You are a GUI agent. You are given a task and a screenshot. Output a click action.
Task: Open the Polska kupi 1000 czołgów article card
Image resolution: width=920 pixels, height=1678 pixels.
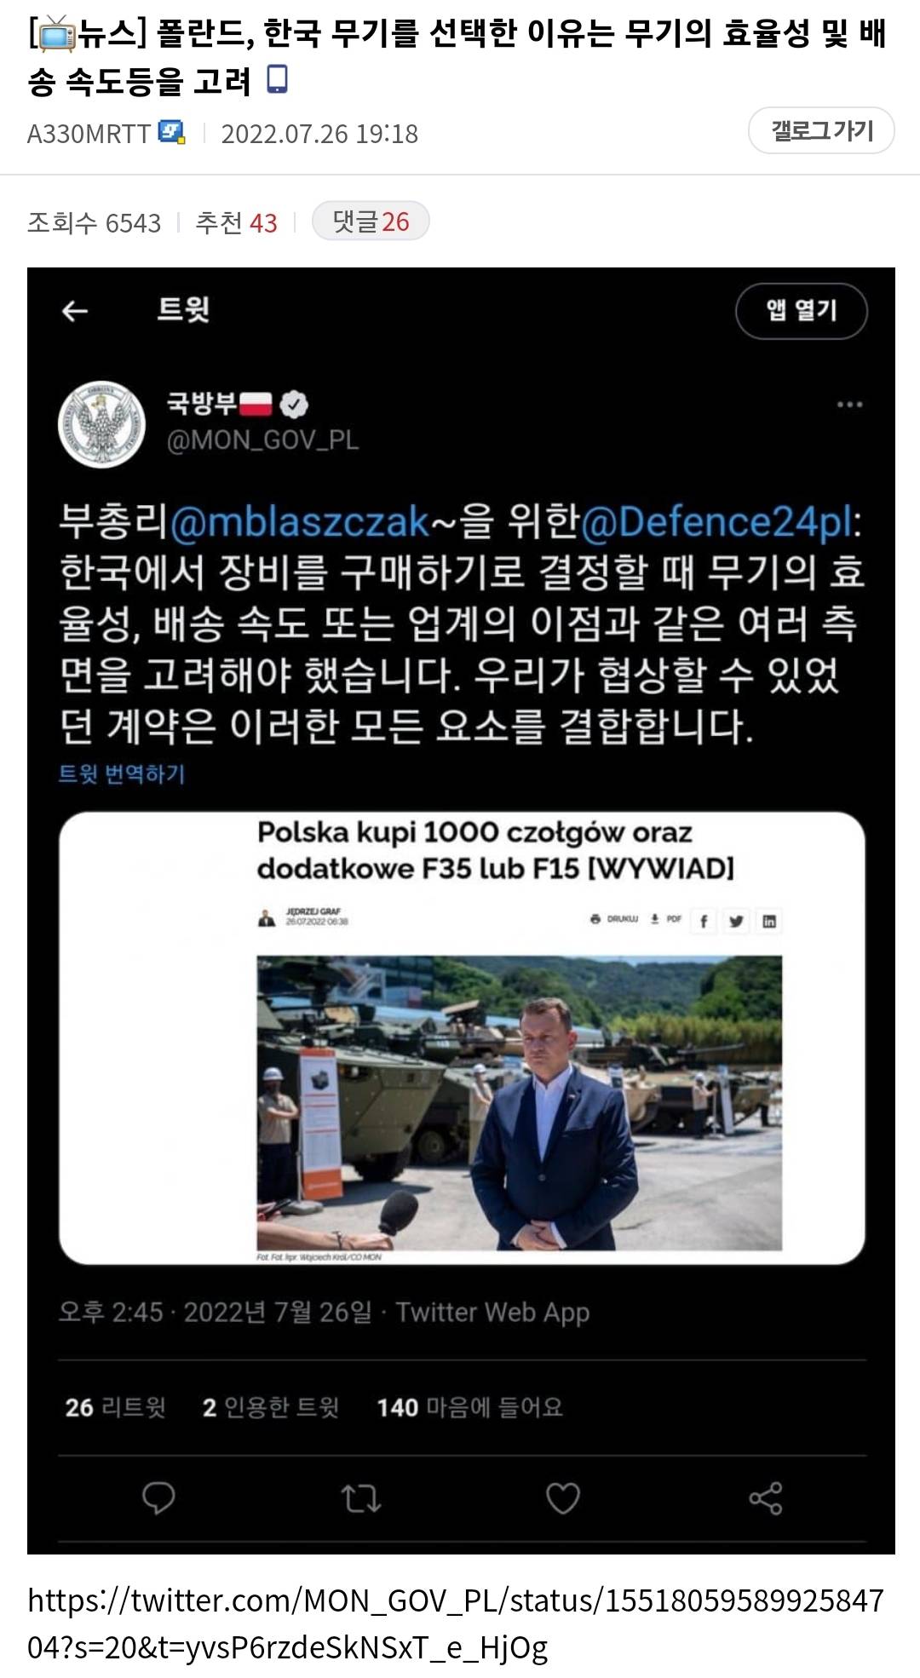click(x=462, y=1038)
